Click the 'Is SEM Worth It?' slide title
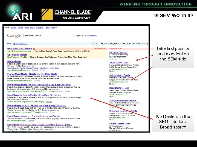197x147 pixels. (x=174, y=16)
